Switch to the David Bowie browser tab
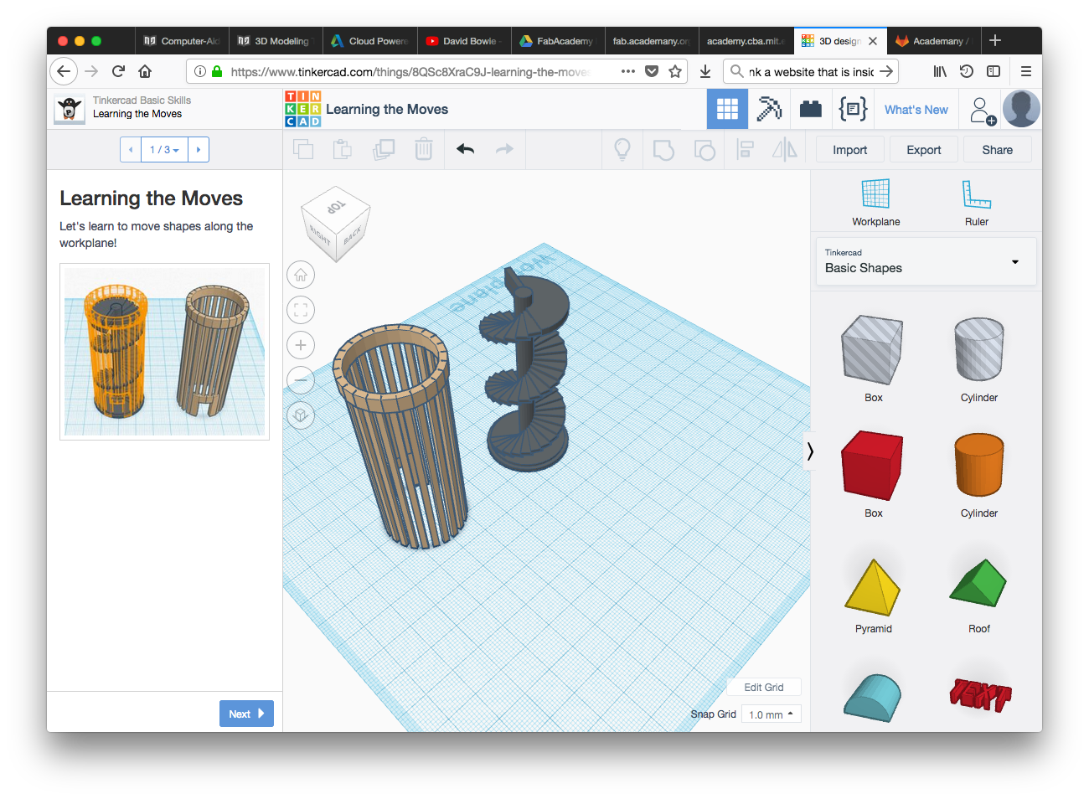This screenshot has width=1089, height=799. (463, 41)
